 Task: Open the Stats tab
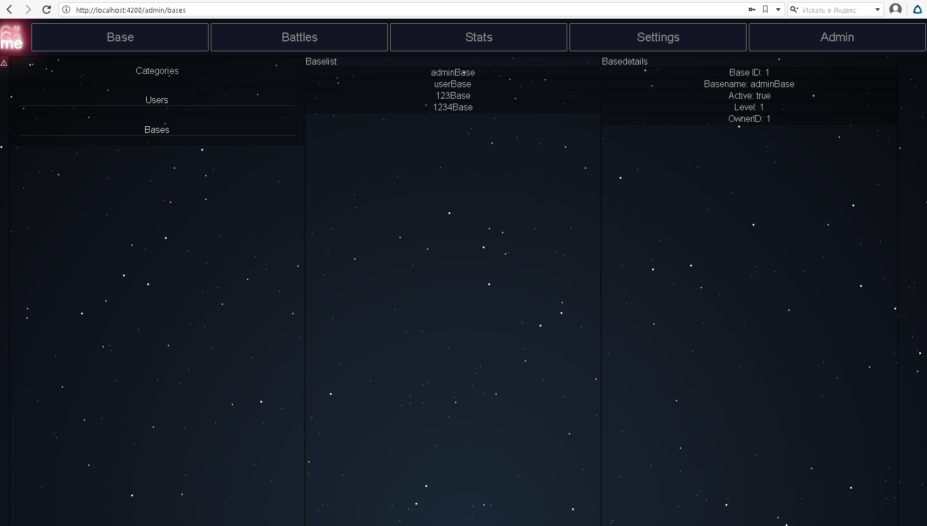478,37
